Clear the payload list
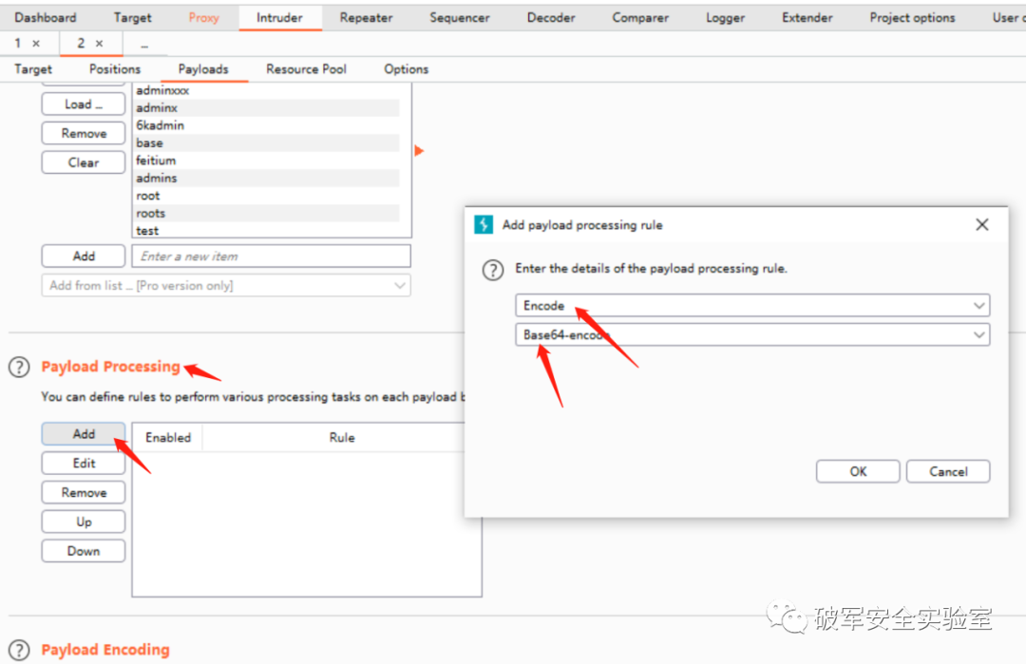 tap(84, 162)
